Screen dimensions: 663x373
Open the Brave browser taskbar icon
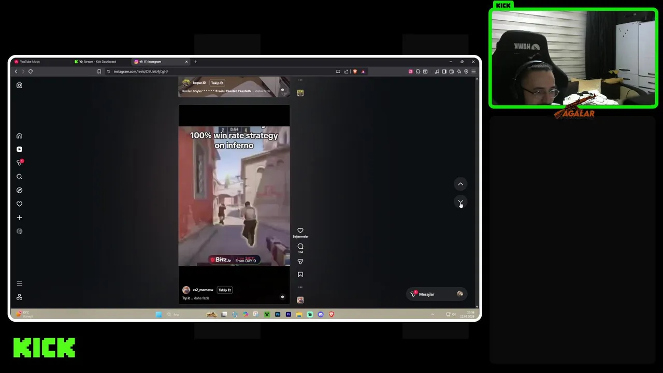pyautogui.click(x=331, y=314)
